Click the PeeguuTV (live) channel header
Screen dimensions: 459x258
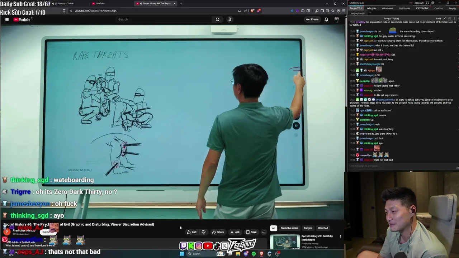(x=391, y=18)
